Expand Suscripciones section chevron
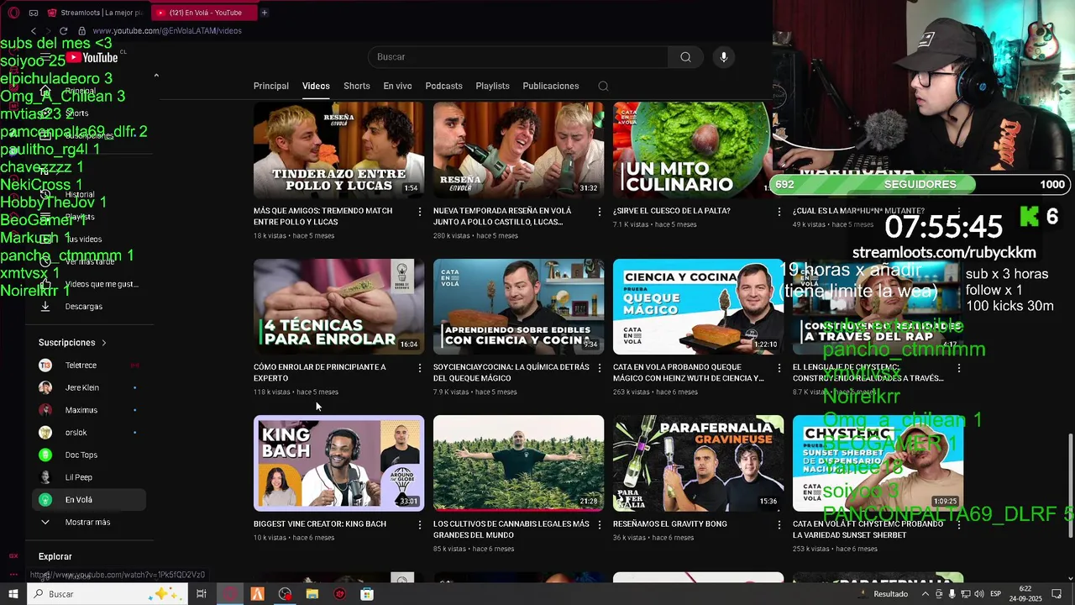This screenshot has height=605, width=1075. (x=104, y=343)
